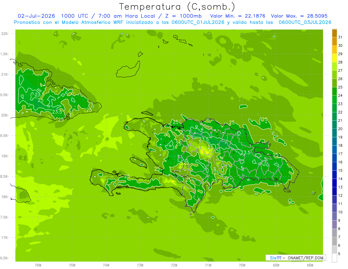The width and height of the screenshot is (348, 269).
Task: Pick the teal band between 19 and 20
Action: click(334, 133)
